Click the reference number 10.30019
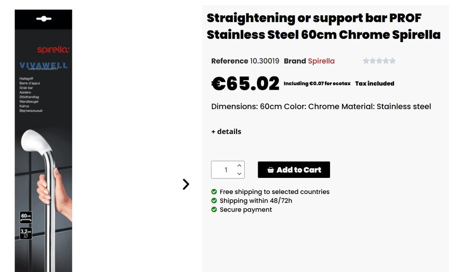Screen dimensions: 449x272 click(x=264, y=61)
